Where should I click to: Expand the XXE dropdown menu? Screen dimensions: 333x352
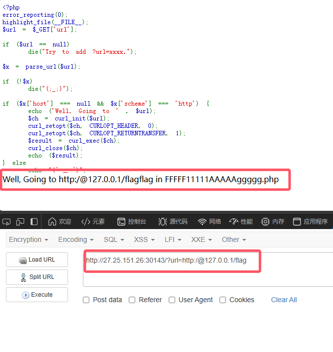pyautogui.click(x=201, y=239)
